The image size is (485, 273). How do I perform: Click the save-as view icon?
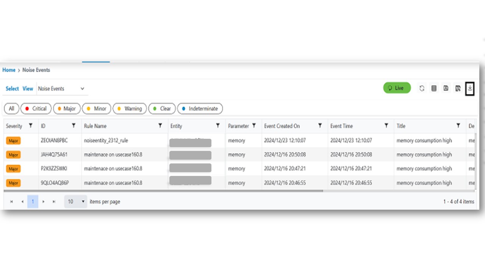pos(458,88)
